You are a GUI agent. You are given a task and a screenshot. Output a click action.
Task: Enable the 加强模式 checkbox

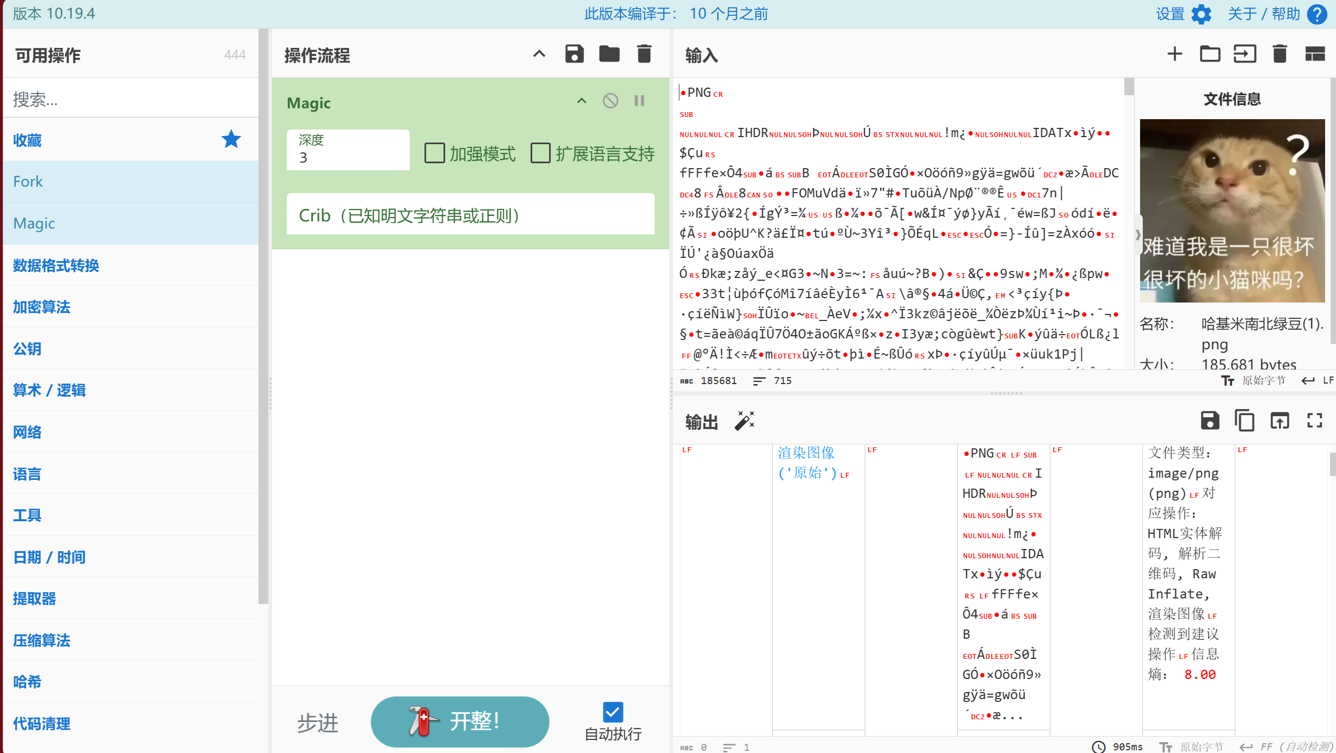[434, 153]
